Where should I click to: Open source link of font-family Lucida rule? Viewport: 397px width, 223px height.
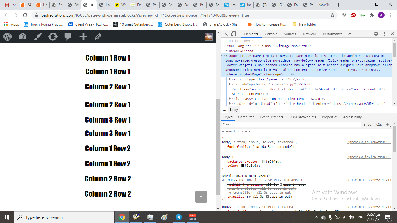click(x=369, y=142)
